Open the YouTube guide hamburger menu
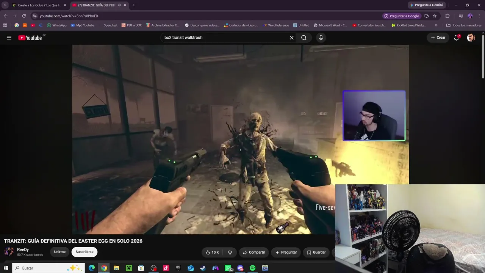 pyautogui.click(x=9, y=38)
